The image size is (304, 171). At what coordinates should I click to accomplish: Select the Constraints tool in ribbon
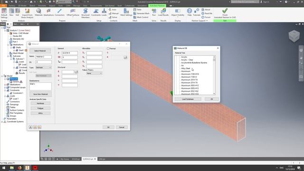pyautogui.click(x=96, y=12)
